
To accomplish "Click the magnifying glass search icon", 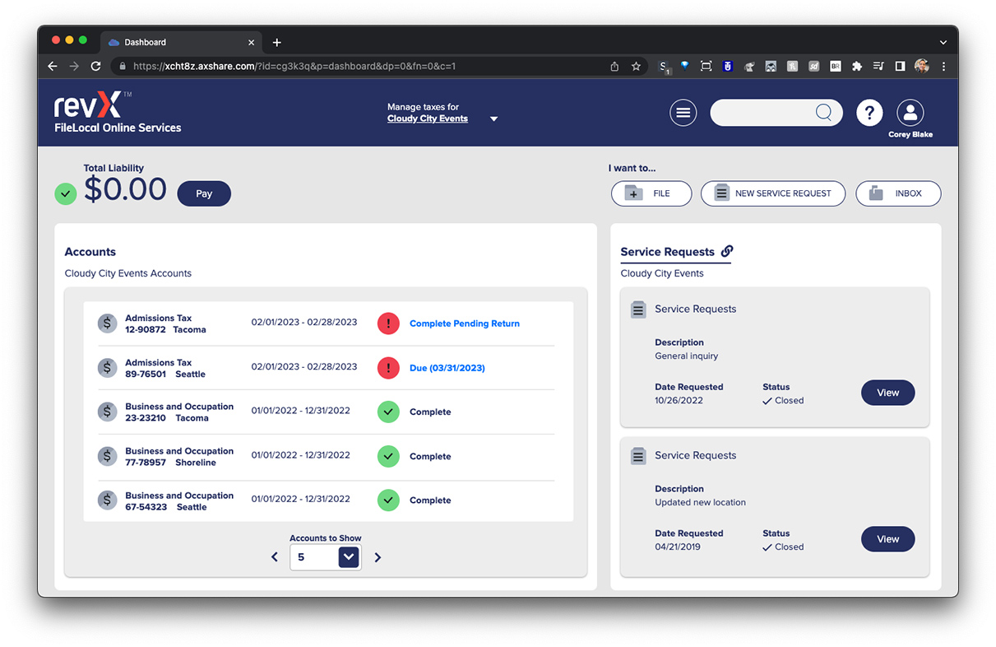I will 823,113.
